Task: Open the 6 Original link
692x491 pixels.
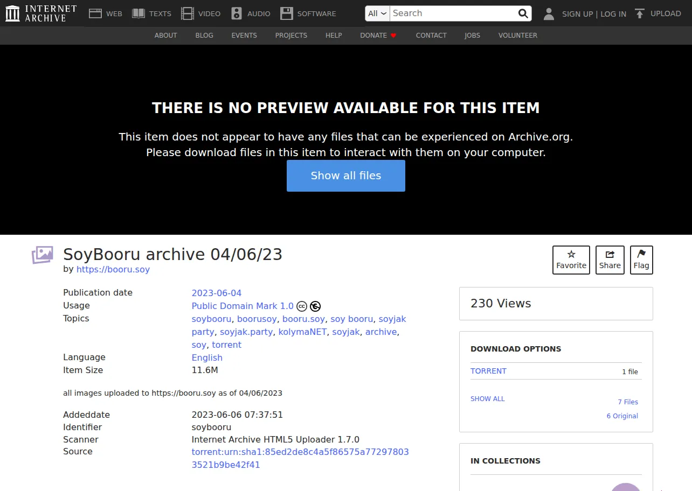Action: [622, 416]
